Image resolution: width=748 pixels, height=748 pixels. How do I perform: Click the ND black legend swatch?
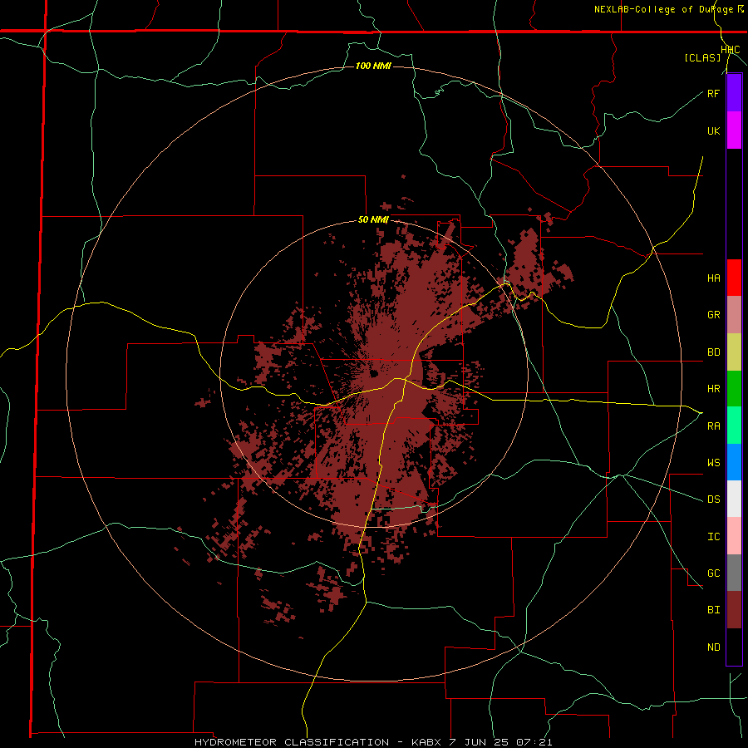coord(734,647)
